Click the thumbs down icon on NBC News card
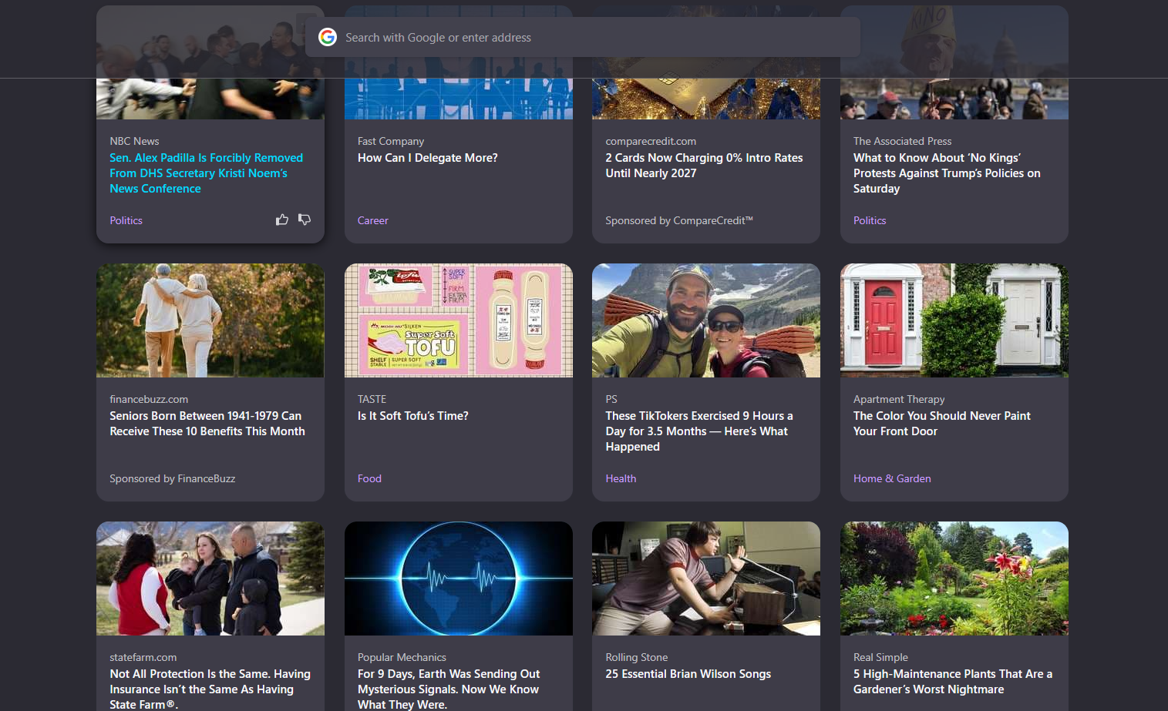The width and height of the screenshot is (1168, 711). (x=305, y=220)
